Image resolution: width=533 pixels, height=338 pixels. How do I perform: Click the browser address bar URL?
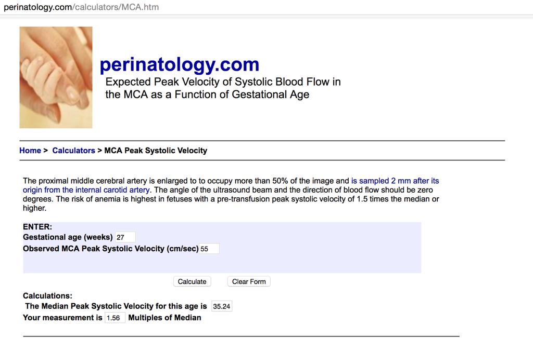[x=81, y=7]
